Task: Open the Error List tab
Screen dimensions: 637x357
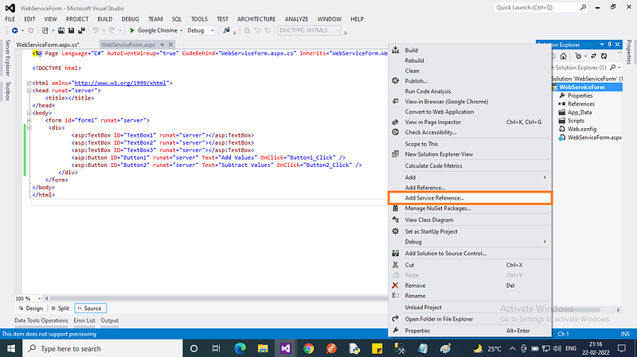Action: pyautogui.click(x=84, y=320)
